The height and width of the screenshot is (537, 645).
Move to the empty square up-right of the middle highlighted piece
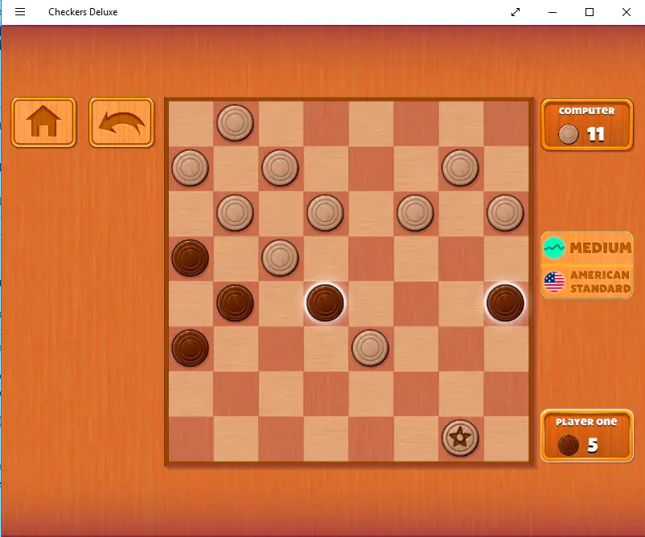click(x=370, y=258)
